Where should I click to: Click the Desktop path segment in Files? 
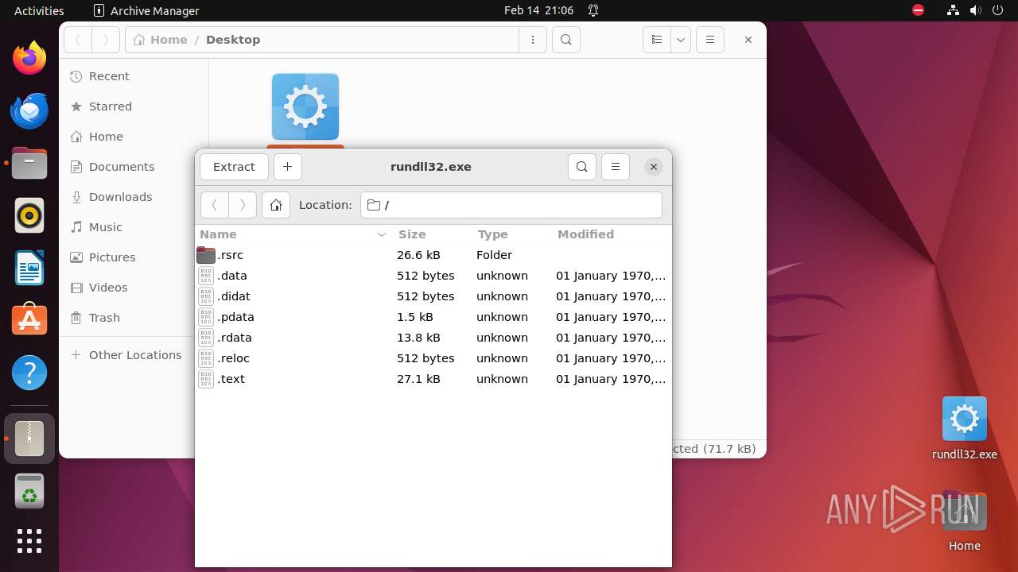233,40
